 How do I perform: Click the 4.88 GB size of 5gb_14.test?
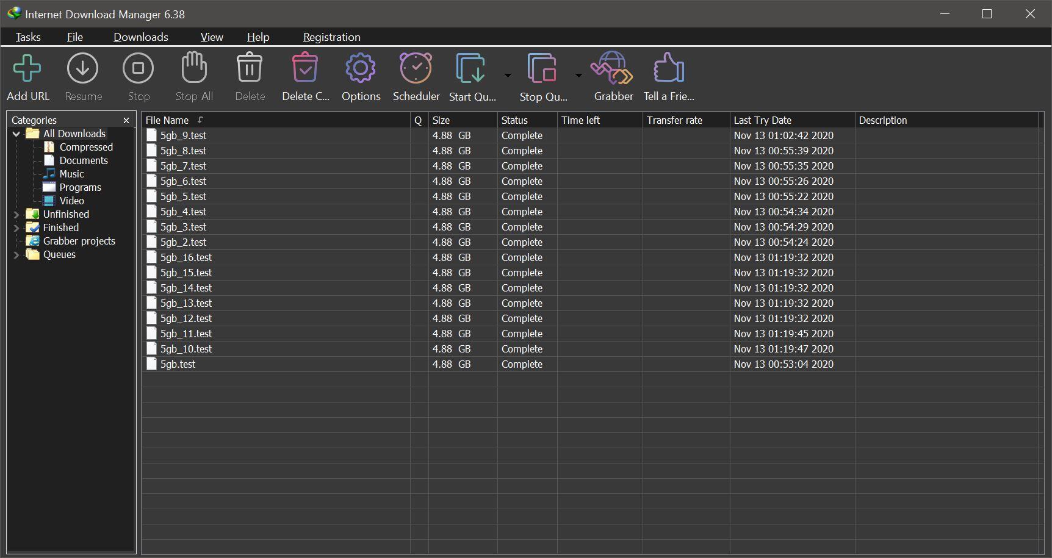click(x=452, y=288)
